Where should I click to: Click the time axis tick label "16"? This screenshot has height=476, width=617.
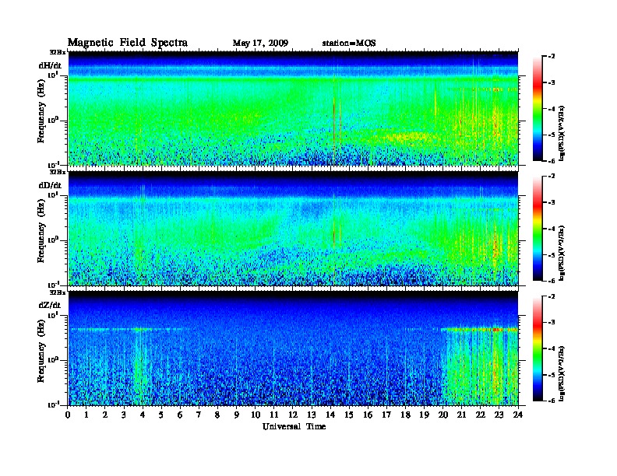click(x=368, y=415)
